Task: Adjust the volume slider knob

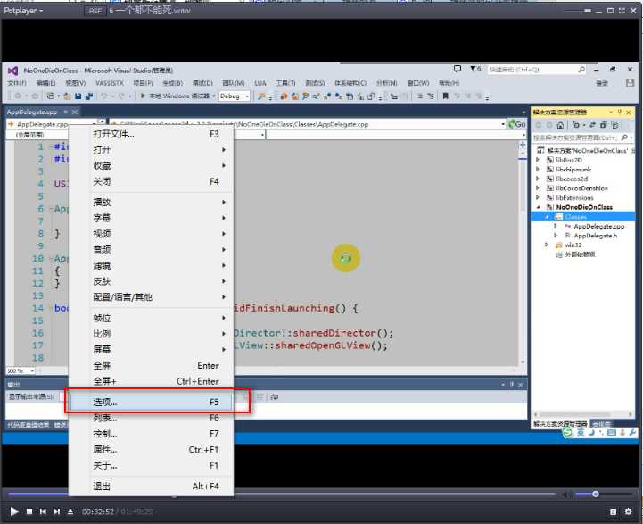Action: pos(596,494)
